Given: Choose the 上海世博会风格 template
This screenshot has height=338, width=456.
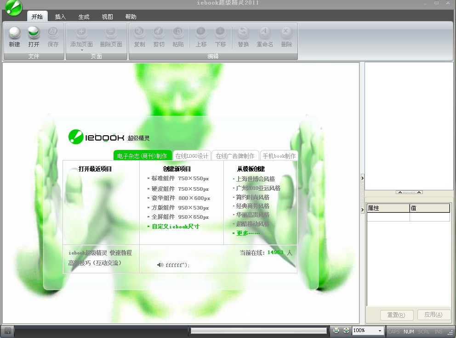Looking at the screenshot, I should point(255,179).
